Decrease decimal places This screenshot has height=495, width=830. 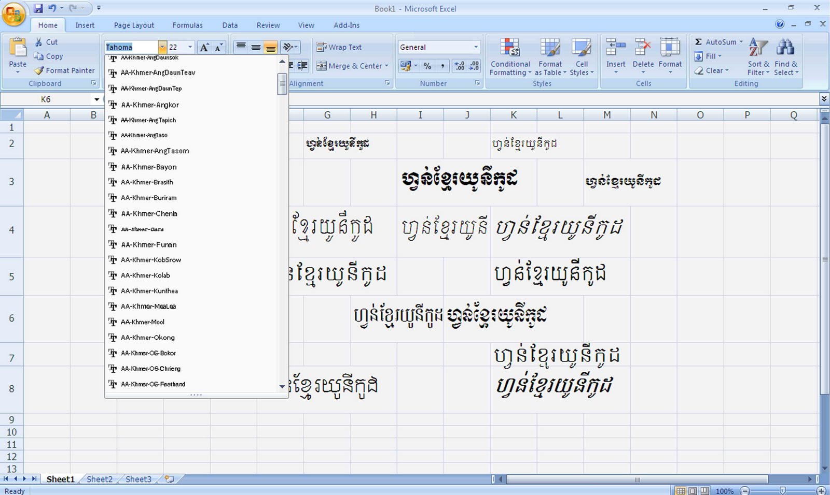click(x=474, y=66)
